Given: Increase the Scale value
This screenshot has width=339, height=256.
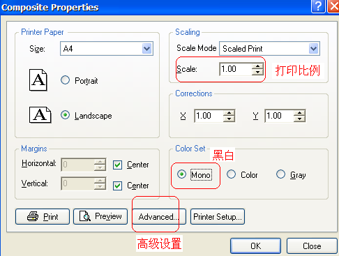Looking at the screenshot, I should point(257,66).
